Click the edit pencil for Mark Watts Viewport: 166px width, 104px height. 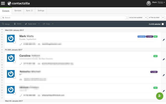click(x=163, y=40)
